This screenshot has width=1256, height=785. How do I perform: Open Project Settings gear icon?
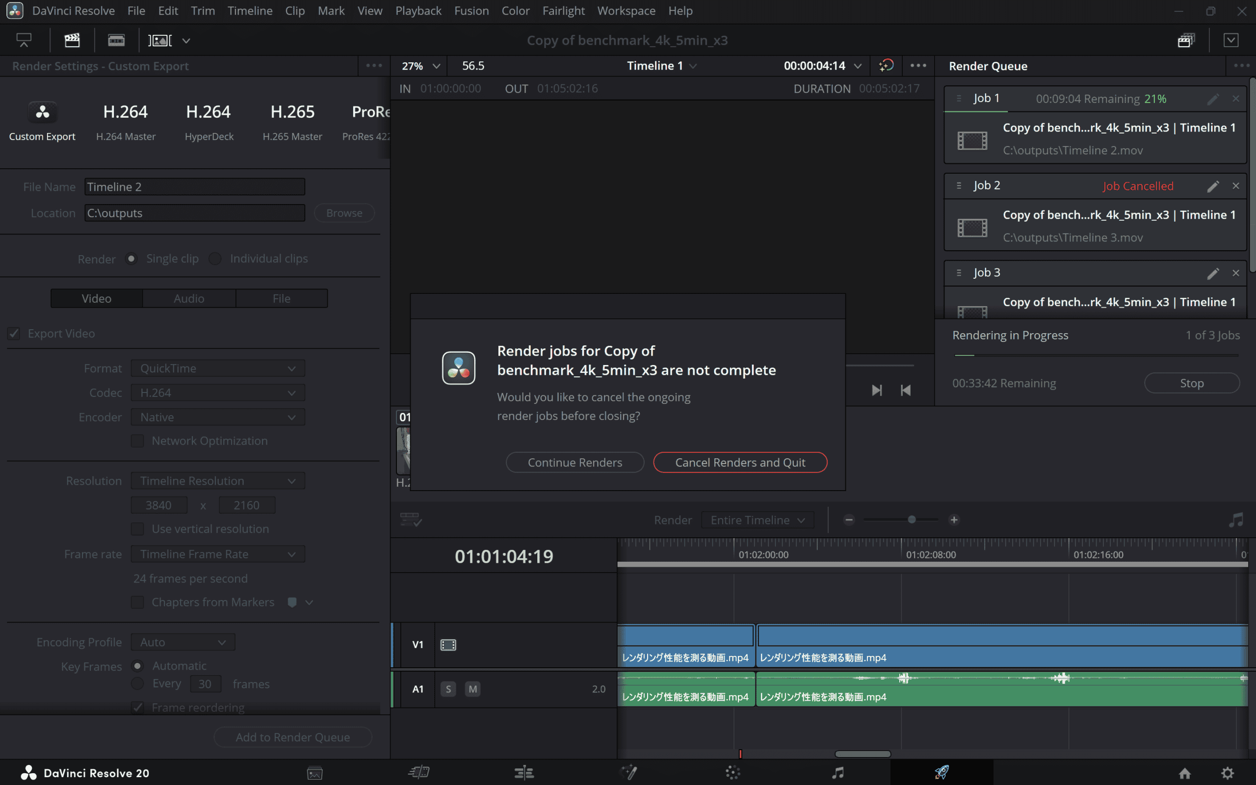tap(1228, 774)
